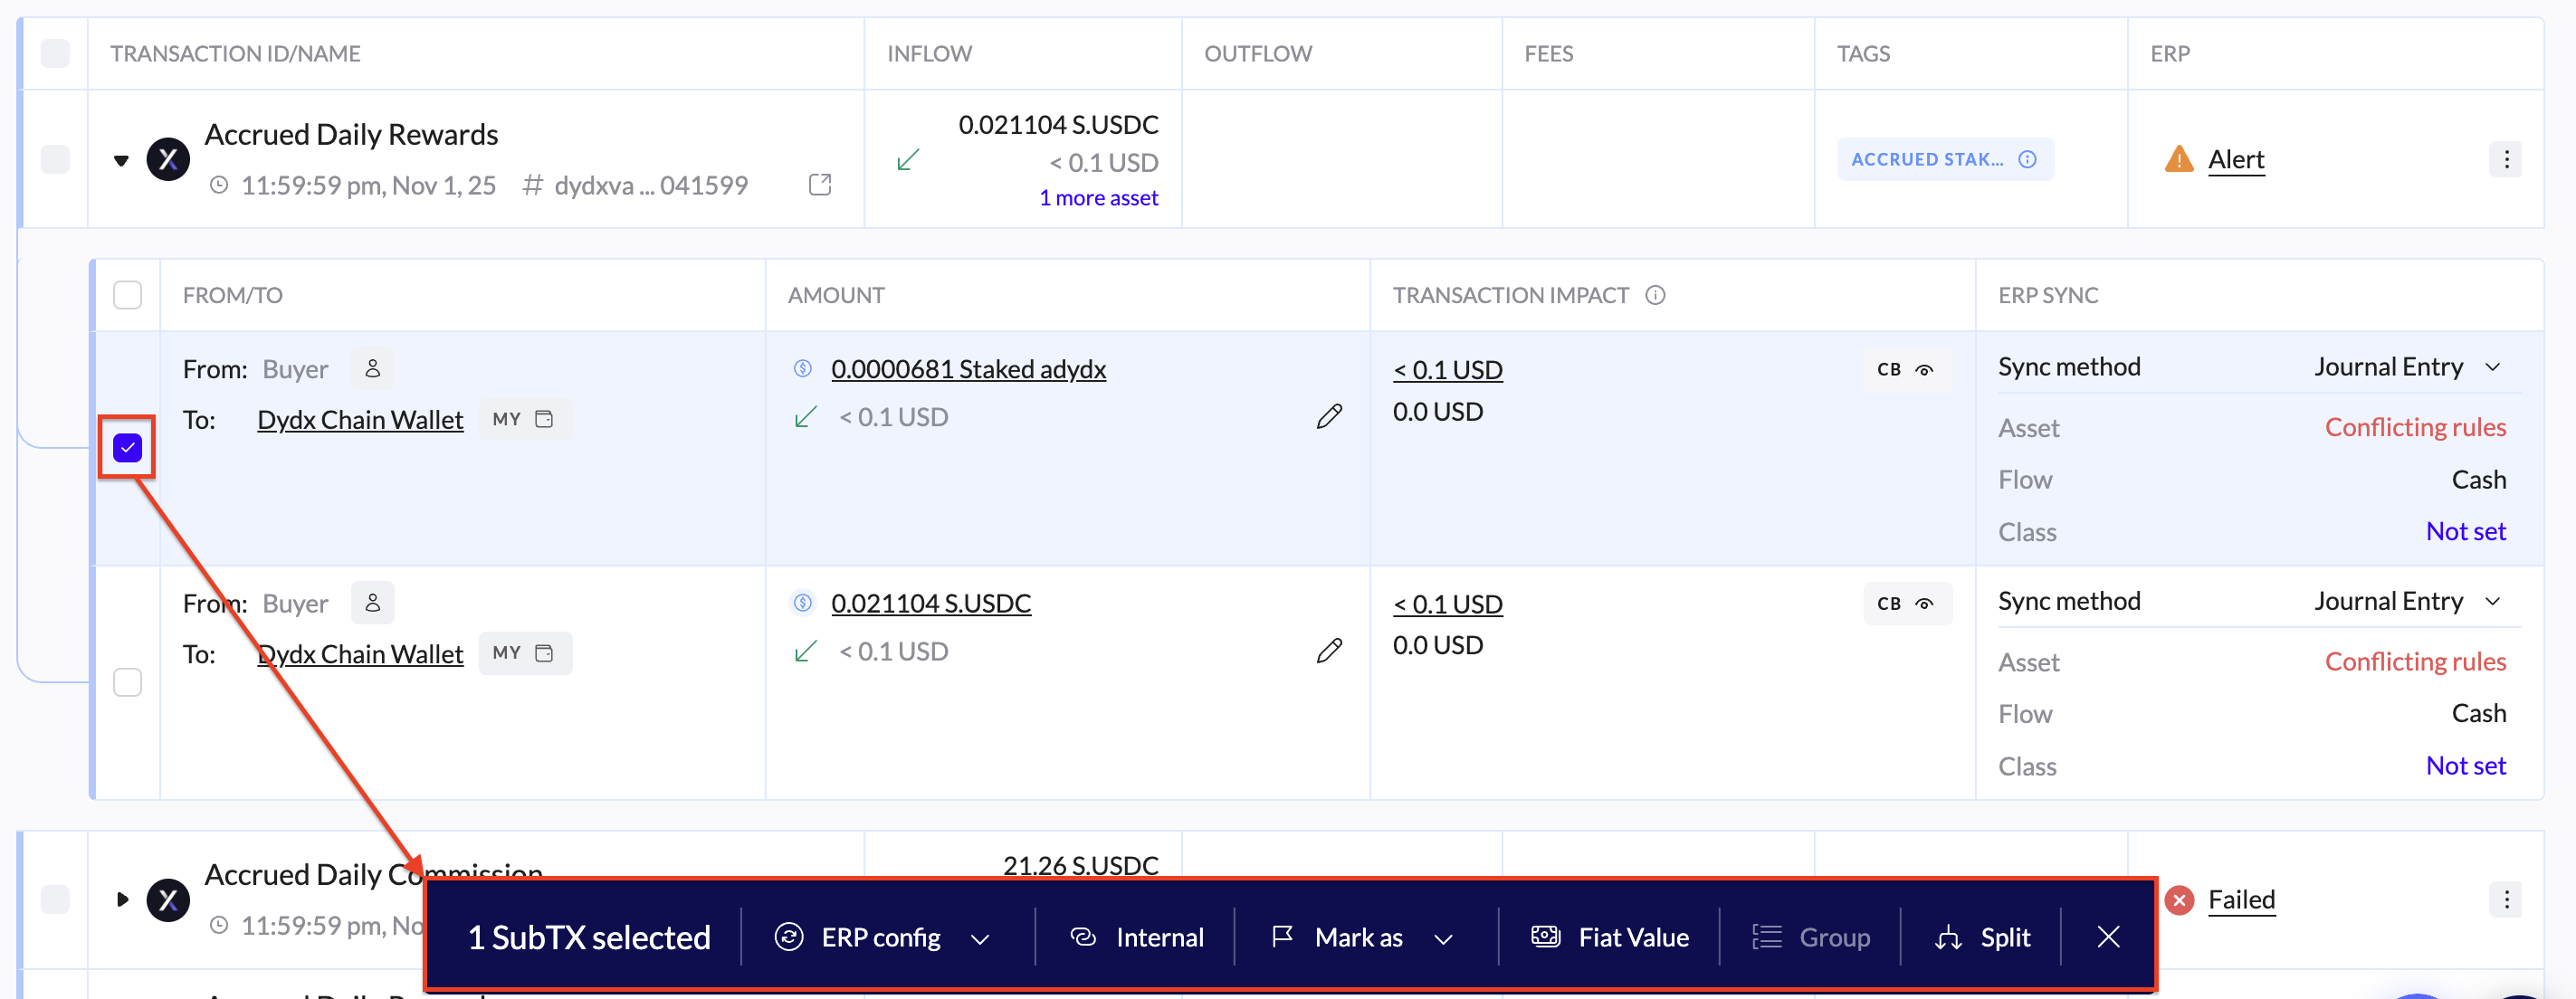Expand the Accrued Daily Commission transaction

(122, 899)
